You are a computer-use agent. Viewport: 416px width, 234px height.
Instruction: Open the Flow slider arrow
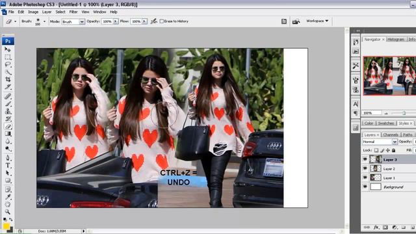coord(144,21)
